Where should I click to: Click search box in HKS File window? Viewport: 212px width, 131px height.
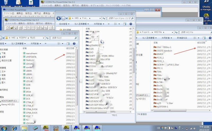point(196,32)
